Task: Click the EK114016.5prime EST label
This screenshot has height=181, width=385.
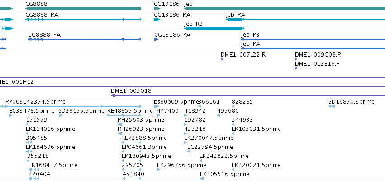Action: (x=50, y=129)
